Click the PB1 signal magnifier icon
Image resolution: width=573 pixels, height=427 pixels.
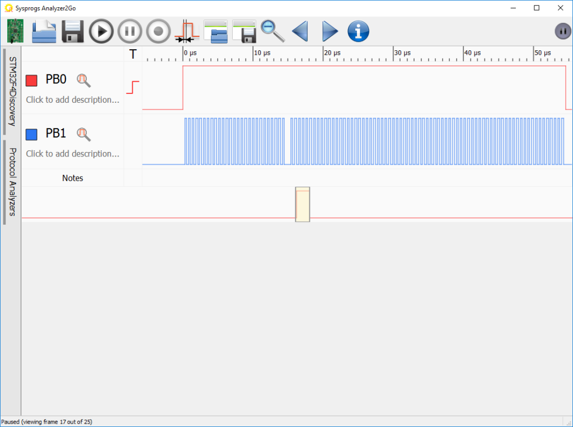[x=84, y=134]
